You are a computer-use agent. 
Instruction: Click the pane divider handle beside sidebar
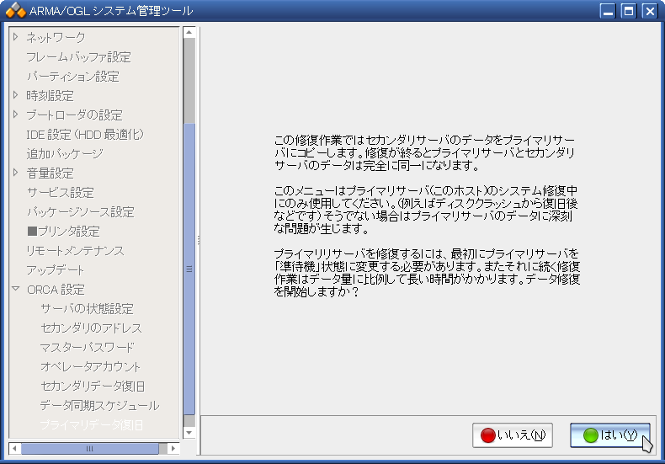coord(199,240)
